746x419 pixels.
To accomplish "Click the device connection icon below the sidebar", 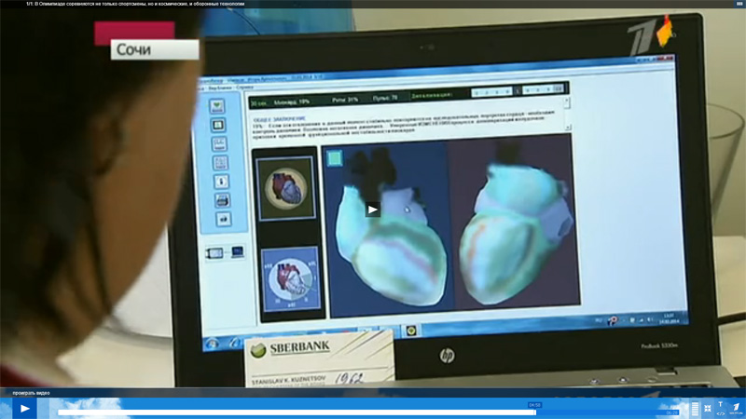I will point(225,252).
